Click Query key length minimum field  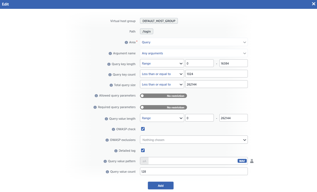click(199, 63)
